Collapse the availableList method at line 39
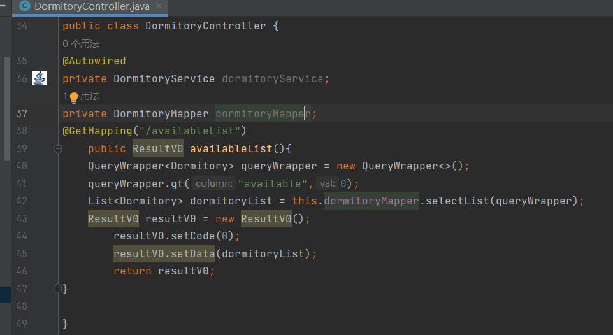The height and width of the screenshot is (335, 613). point(58,149)
